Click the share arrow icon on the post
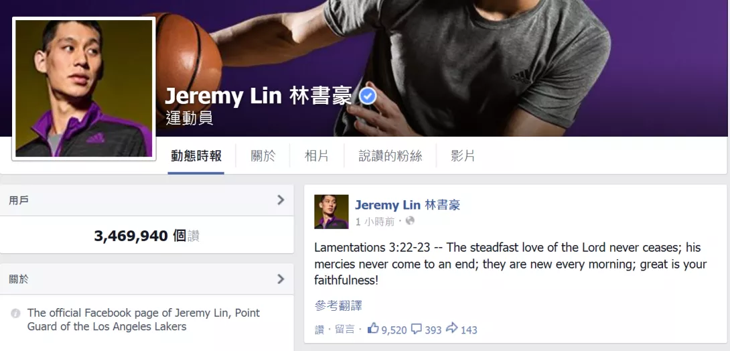The height and width of the screenshot is (351, 730). 451,328
